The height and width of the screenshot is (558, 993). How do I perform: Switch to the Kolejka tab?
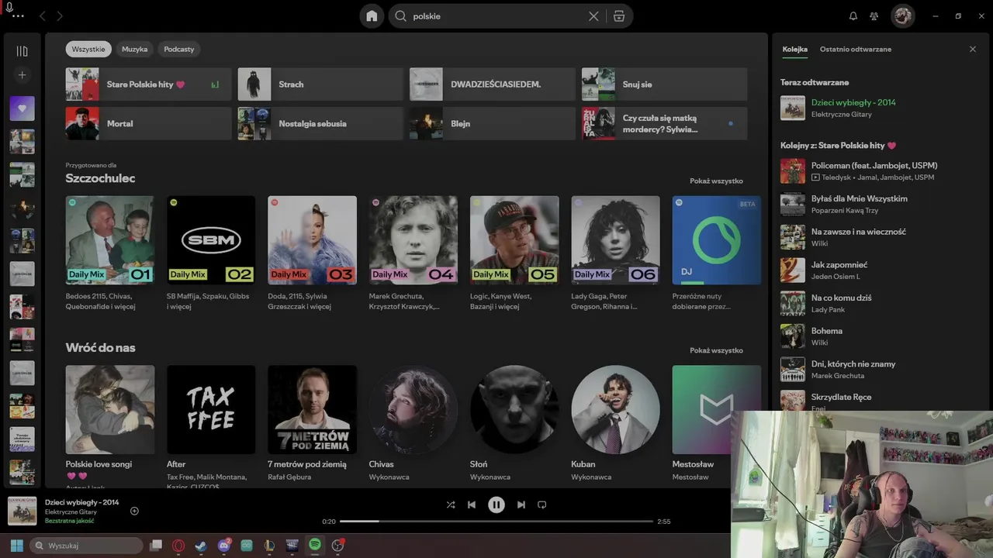794,49
